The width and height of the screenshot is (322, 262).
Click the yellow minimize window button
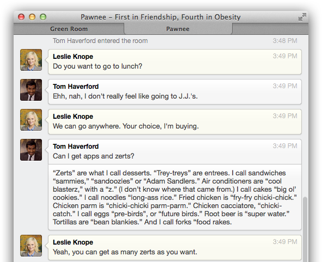32,17
